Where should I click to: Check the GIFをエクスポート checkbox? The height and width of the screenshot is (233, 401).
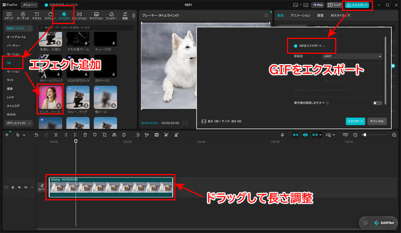tap(296, 46)
